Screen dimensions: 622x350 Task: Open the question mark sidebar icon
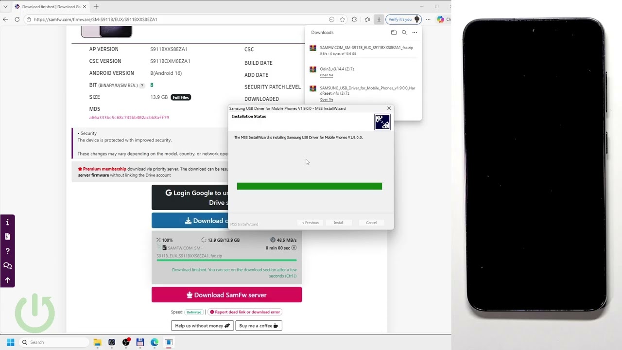point(7,251)
